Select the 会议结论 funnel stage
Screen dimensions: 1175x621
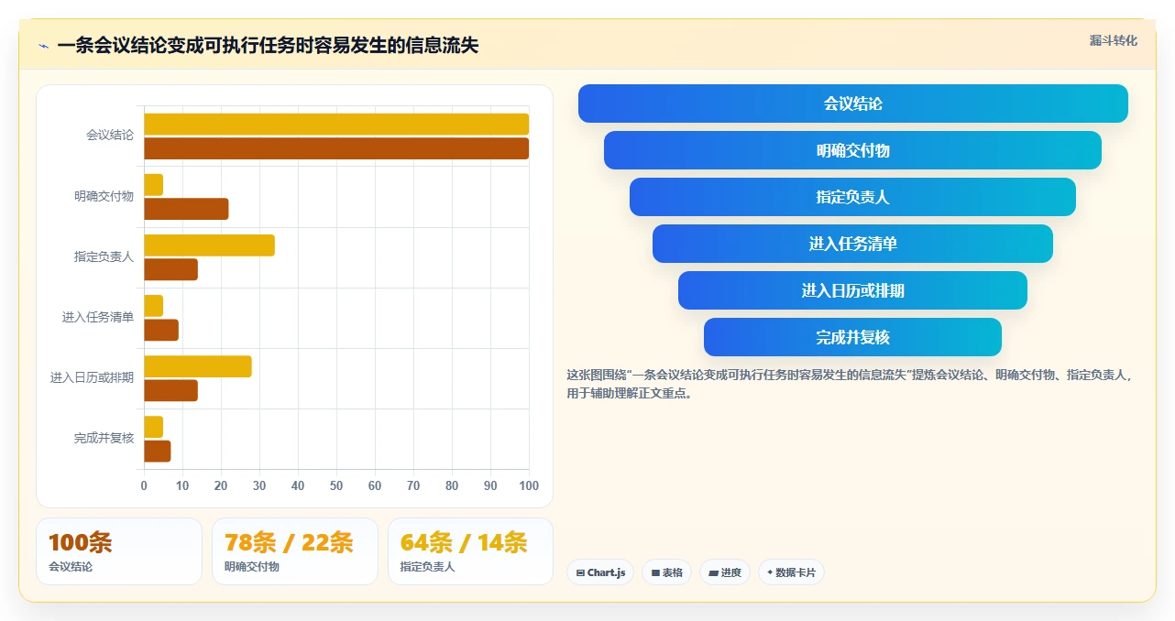(x=852, y=103)
